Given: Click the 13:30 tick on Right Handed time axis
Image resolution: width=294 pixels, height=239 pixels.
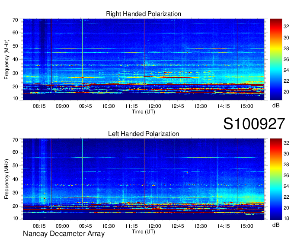Looking at the screenshot, I should coord(201,106).
